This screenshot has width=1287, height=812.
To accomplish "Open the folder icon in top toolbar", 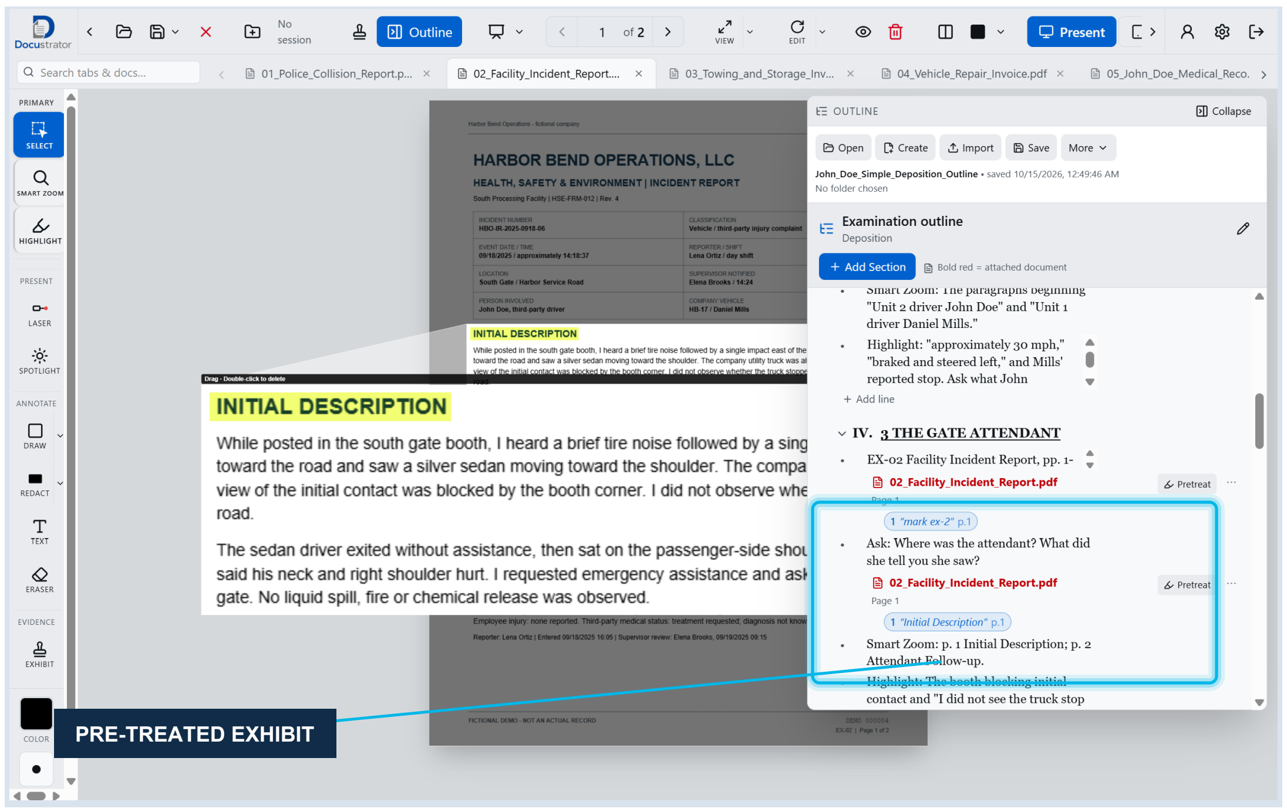I will tap(123, 32).
